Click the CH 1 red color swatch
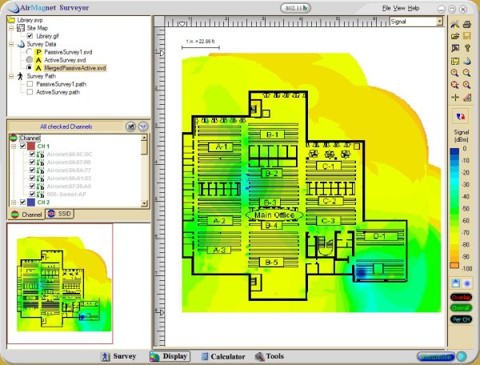 (x=31, y=146)
